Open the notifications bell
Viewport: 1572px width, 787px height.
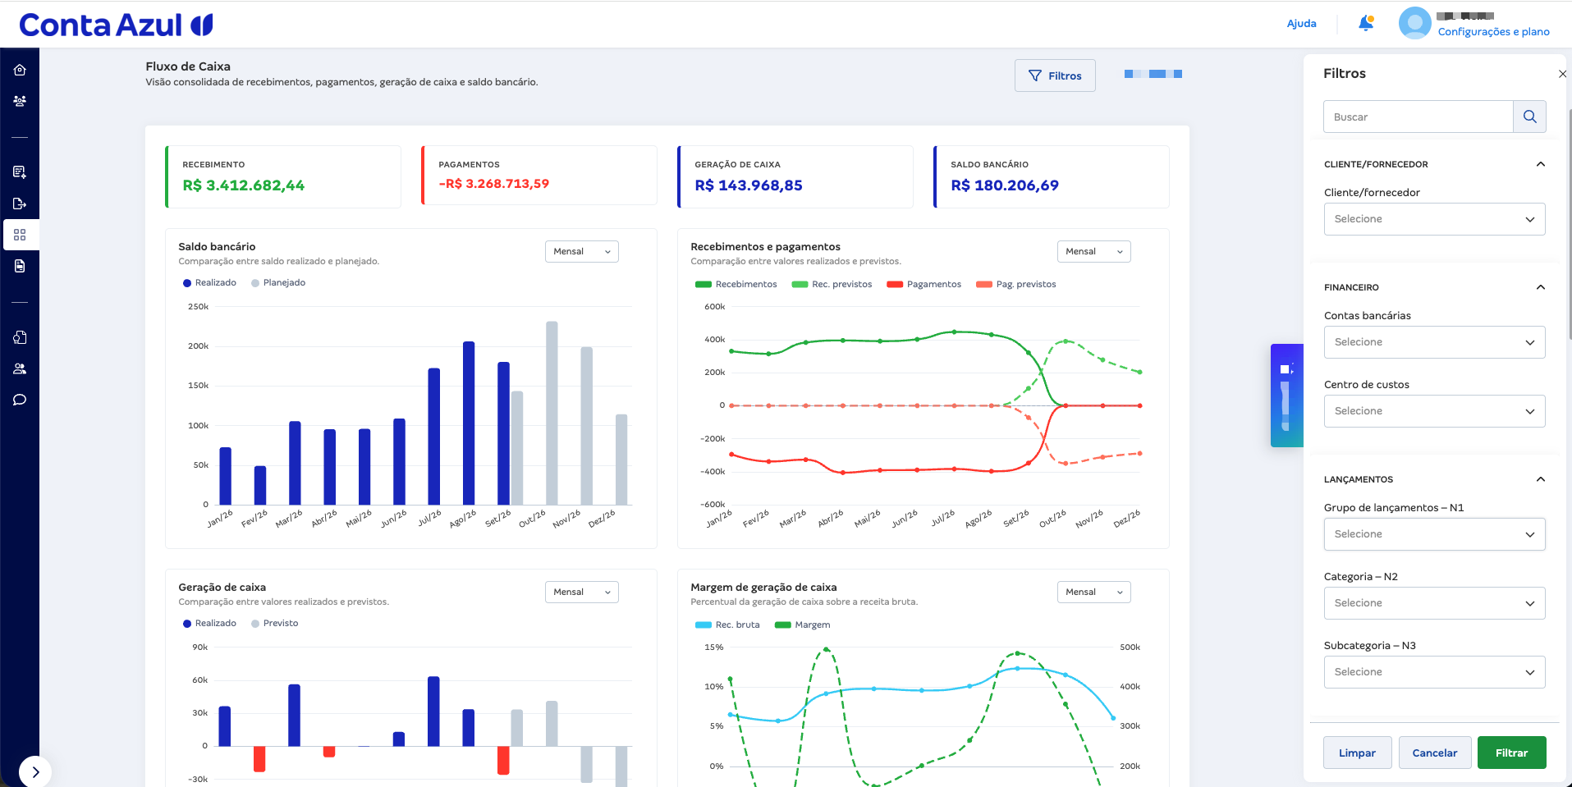point(1366,23)
